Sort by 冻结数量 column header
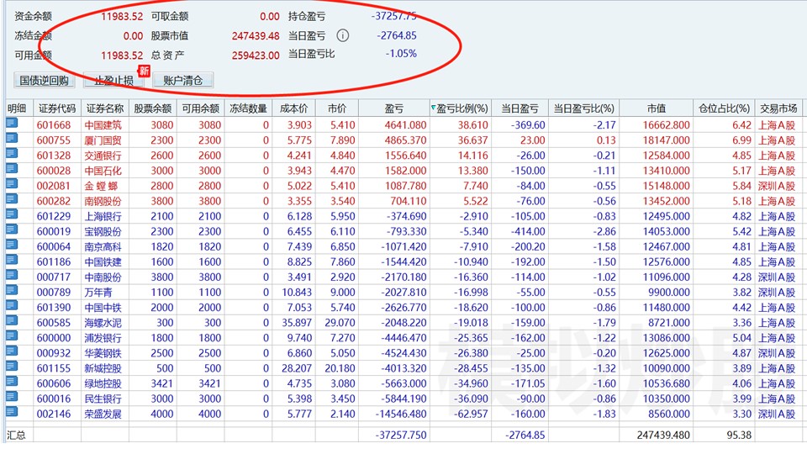The width and height of the screenshot is (807, 454). tap(248, 108)
